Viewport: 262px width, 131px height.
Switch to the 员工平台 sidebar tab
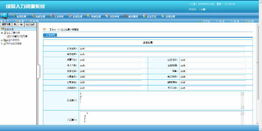[18, 24]
